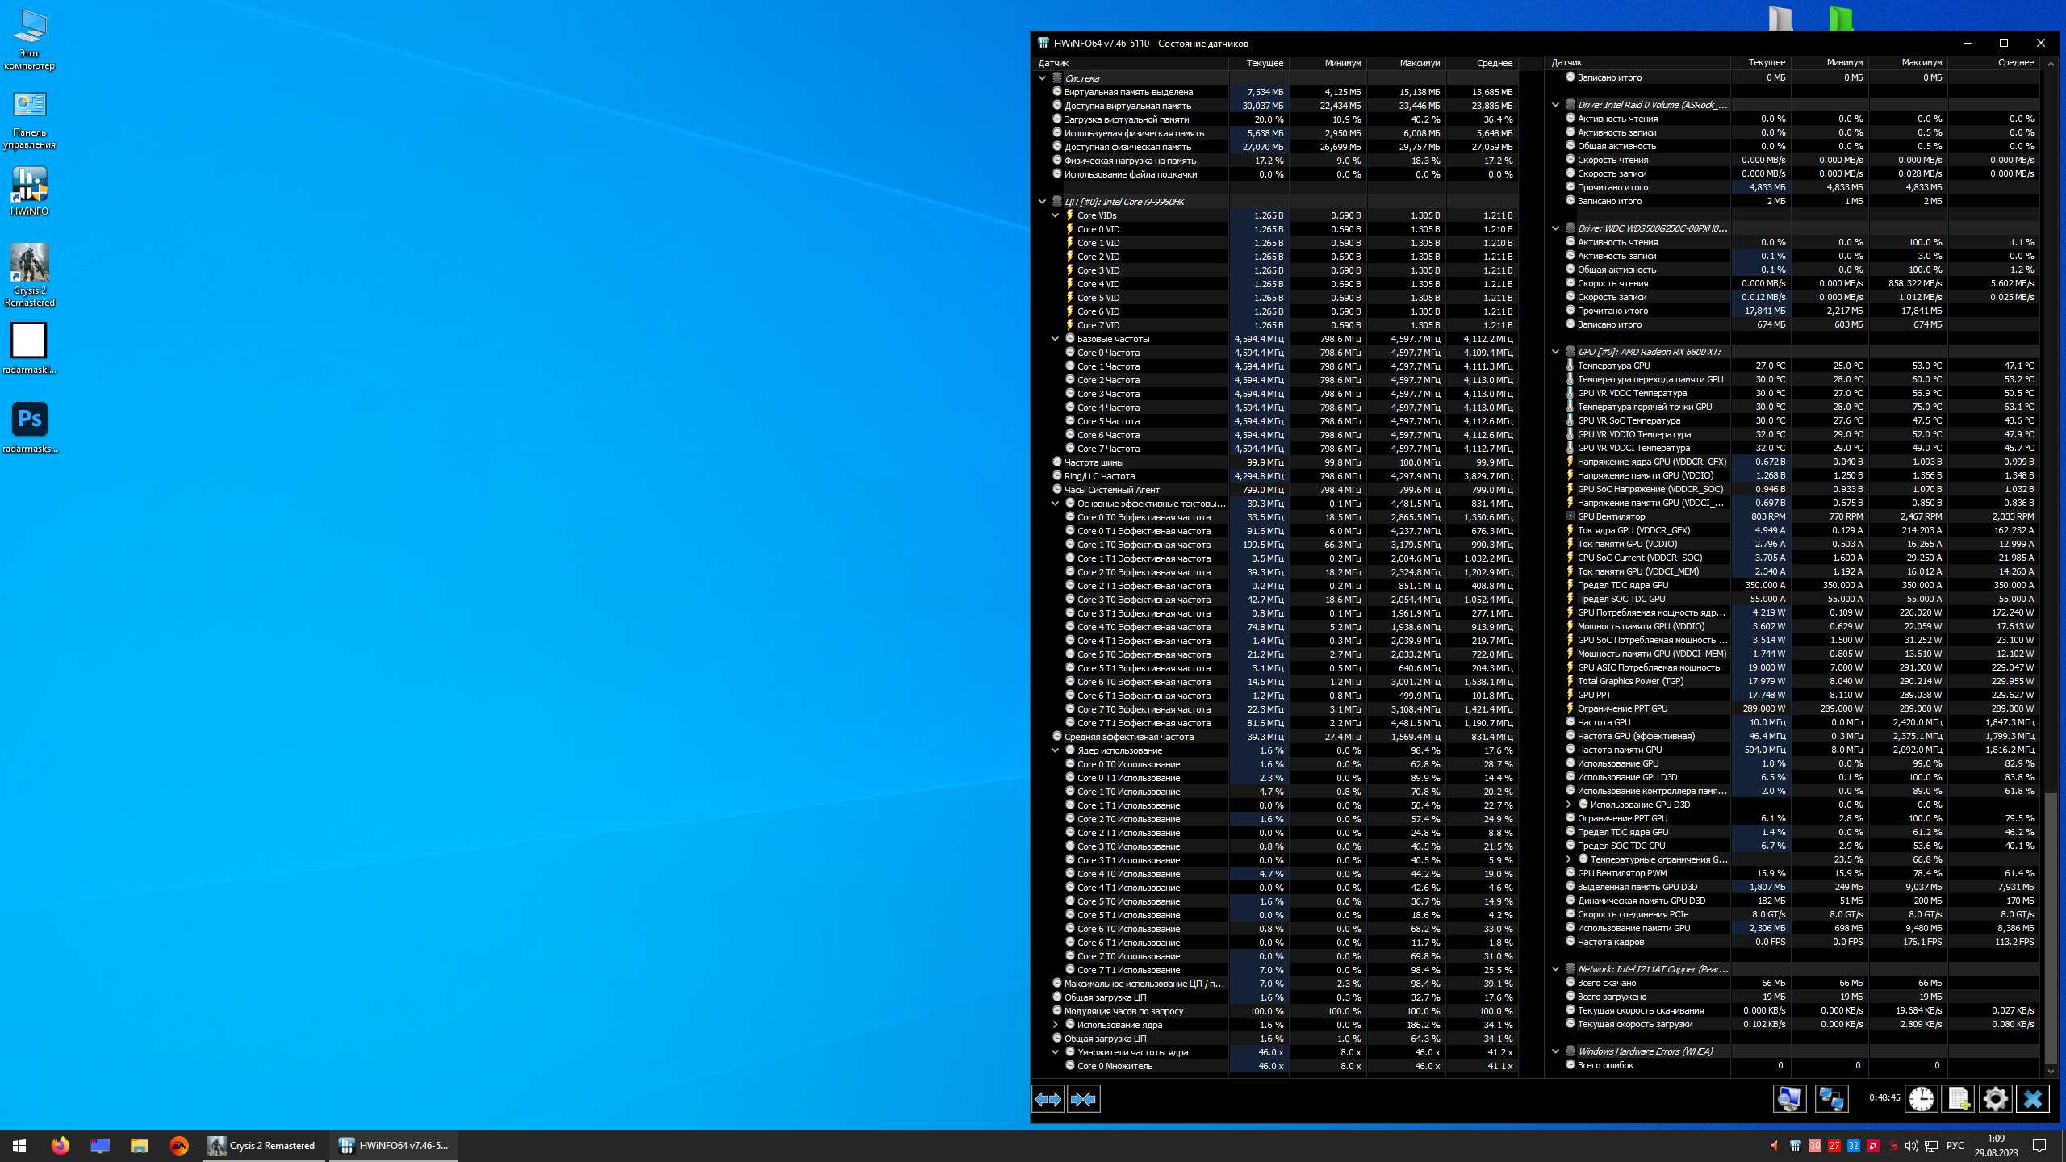This screenshot has width=2066, height=1162.
Task: Click the AMD software tray icon
Action: [x=1873, y=1146]
